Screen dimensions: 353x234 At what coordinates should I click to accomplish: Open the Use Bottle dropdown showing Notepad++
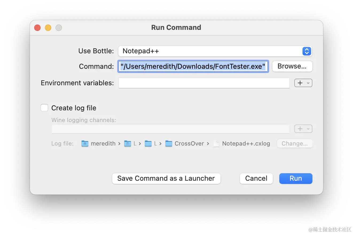(x=215, y=51)
